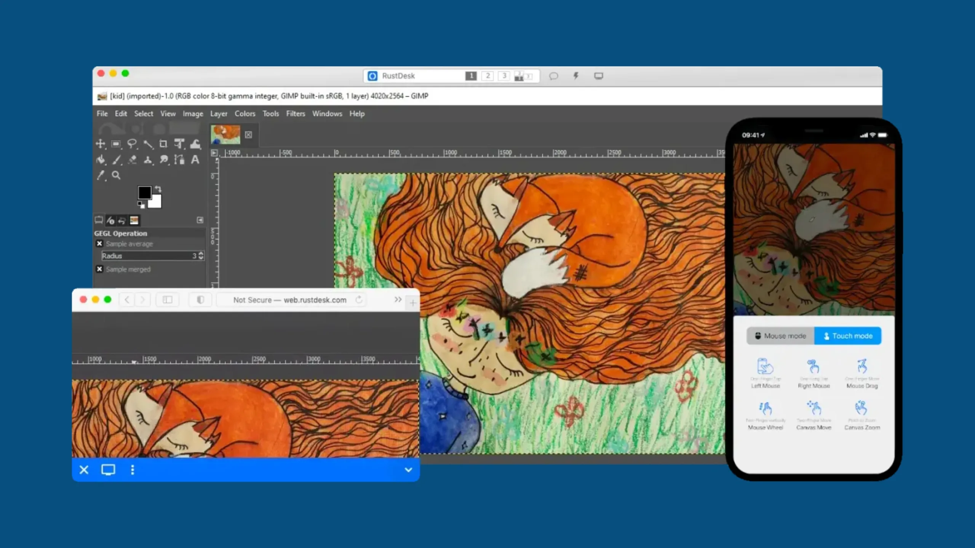Tap the Mouse Drag gesture icon on phone
This screenshot has height=548, width=975.
click(x=862, y=366)
